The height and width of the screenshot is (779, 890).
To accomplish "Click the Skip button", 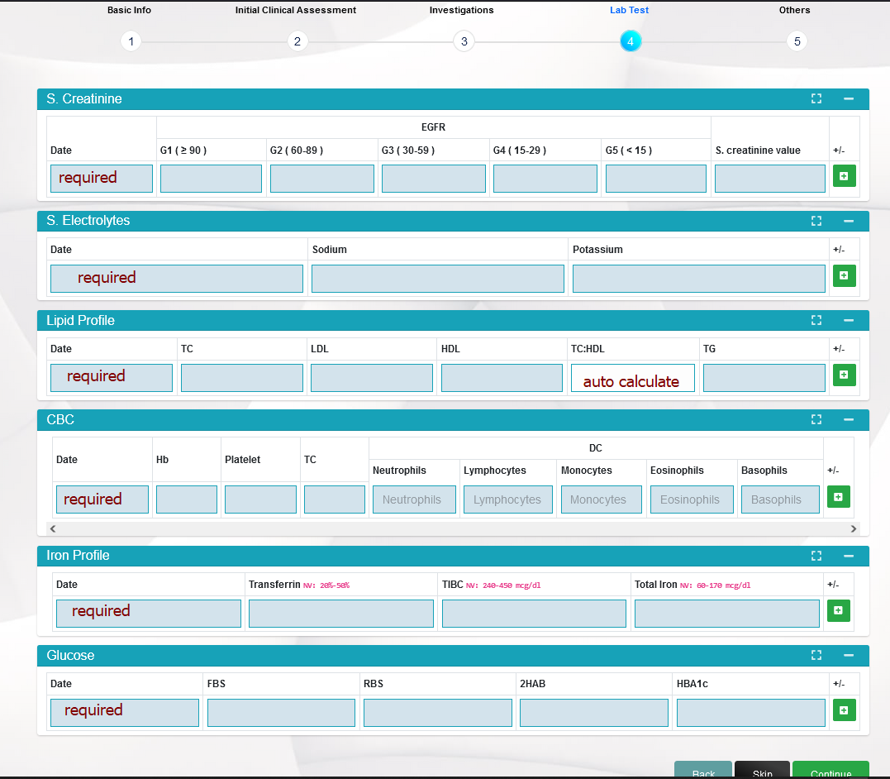I will [x=762, y=772].
